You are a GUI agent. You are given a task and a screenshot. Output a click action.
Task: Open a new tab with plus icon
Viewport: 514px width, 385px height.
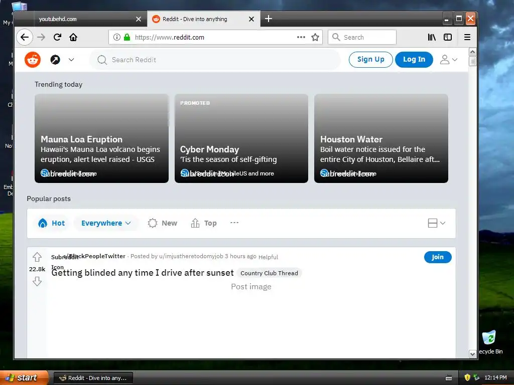point(268,19)
